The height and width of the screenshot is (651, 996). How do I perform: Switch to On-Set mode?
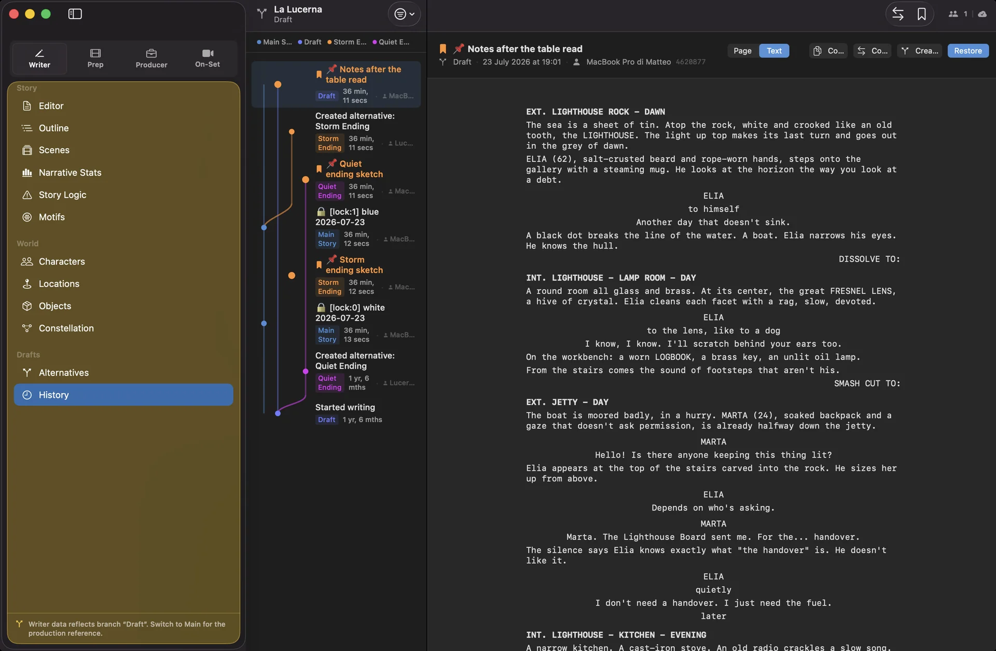click(x=208, y=59)
